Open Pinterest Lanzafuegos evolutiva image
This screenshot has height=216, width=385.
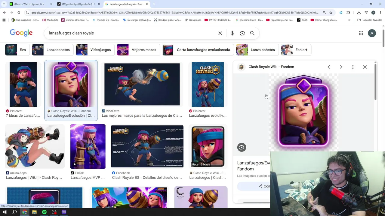[208, 84]
